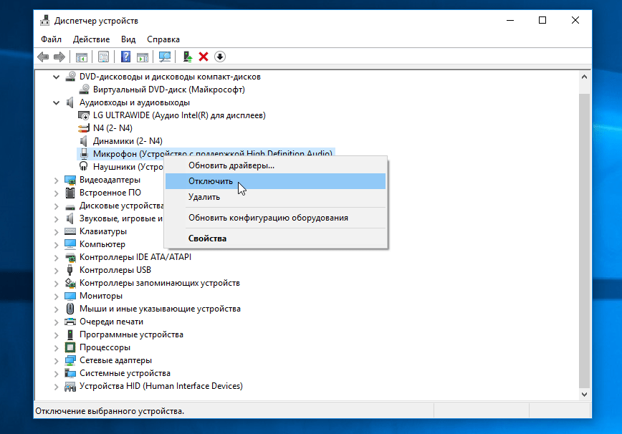Click the mouse icon beside Мыши
This screenshot has width=622, height=434.
pyautogui.click(x=70, y=309)
